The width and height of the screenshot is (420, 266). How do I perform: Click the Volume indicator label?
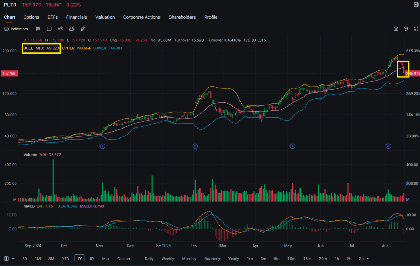click(x=30, y=155)
